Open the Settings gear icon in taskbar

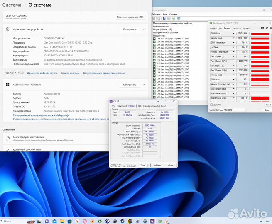click(145, 221)
